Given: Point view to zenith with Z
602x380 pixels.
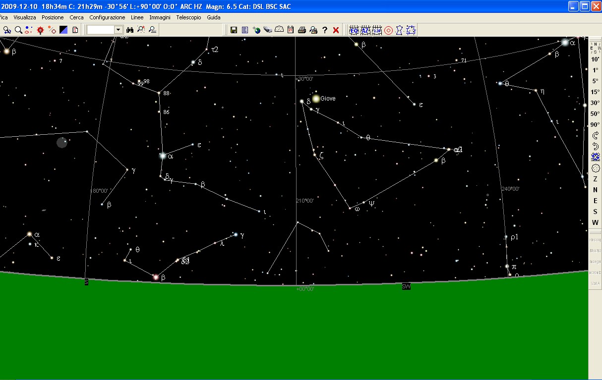Looking at the screenshot, I should pyautogui.click(x=595, y=179).
